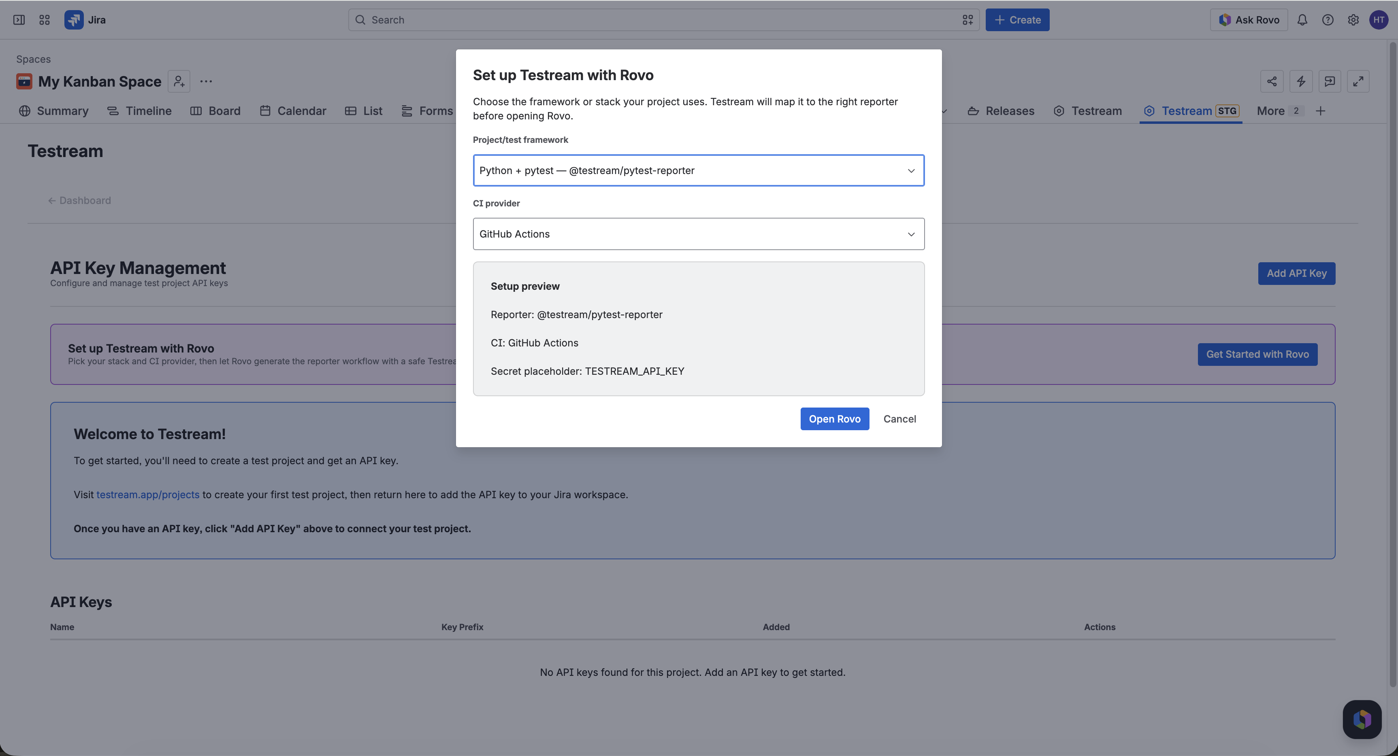Switch to the Summary tab
1398x756 pixels.
click(54, 111)
